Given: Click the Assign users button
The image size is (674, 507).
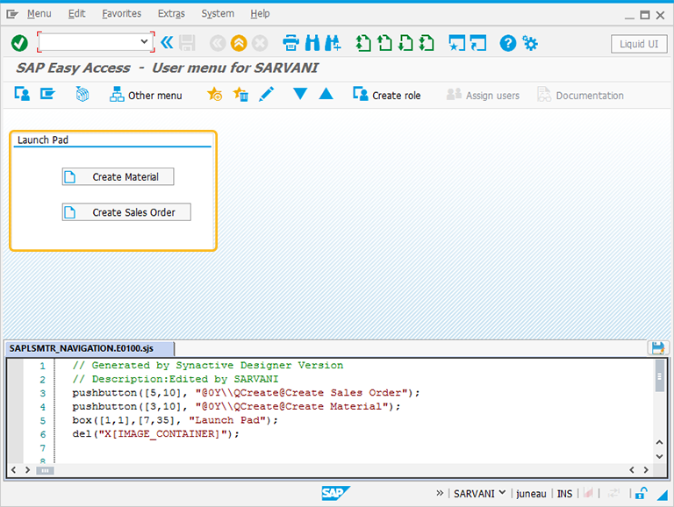Looking at the screenshot, I should pyautogui.click(x=484, y=95).
